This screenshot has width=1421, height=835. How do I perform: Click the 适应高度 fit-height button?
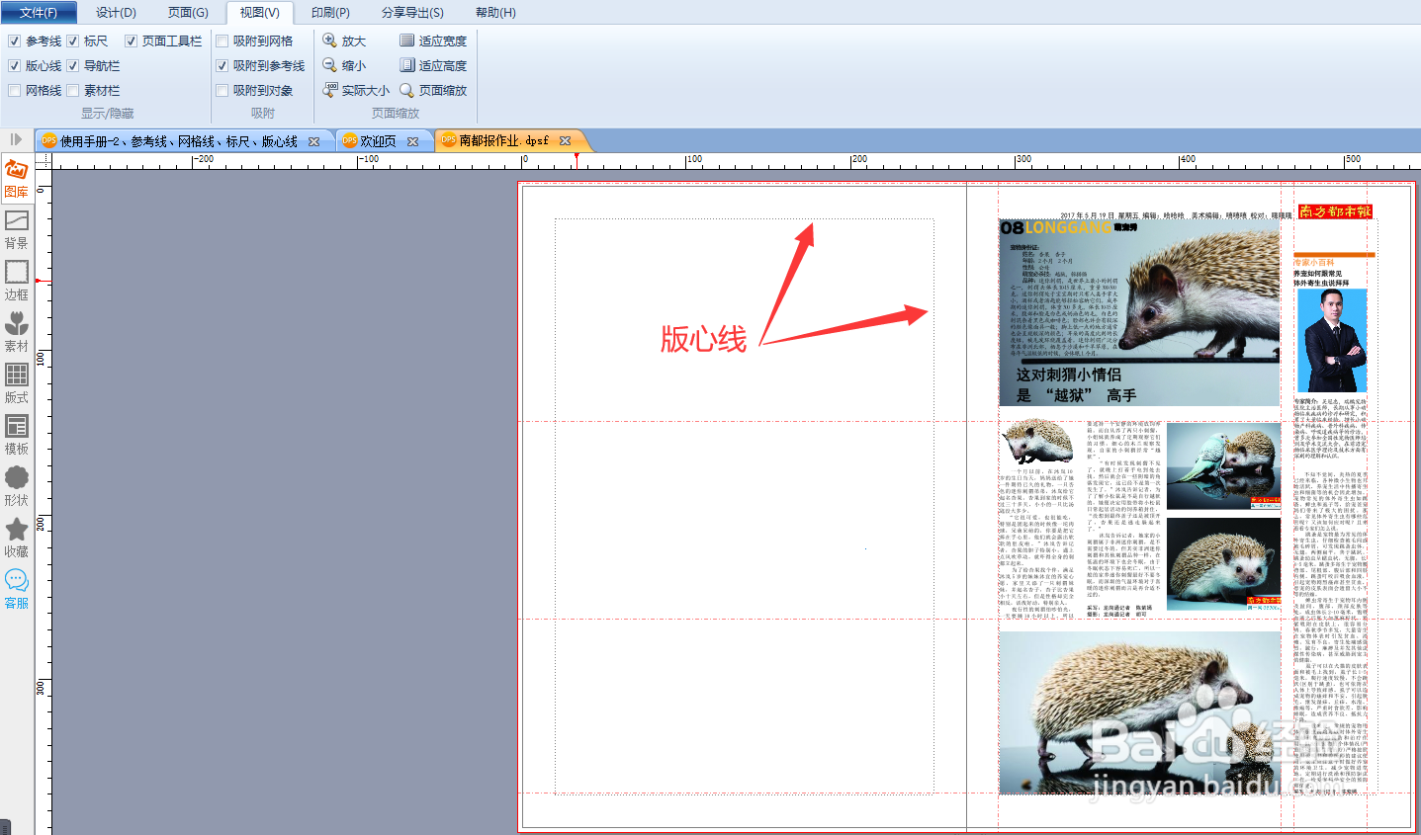click(433, 65)
